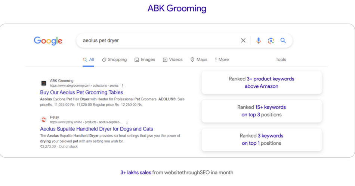Viewport: 355px width, 186px height.
Task: Open options dots beside ABK Grooming URL
Action: [123, 86]
